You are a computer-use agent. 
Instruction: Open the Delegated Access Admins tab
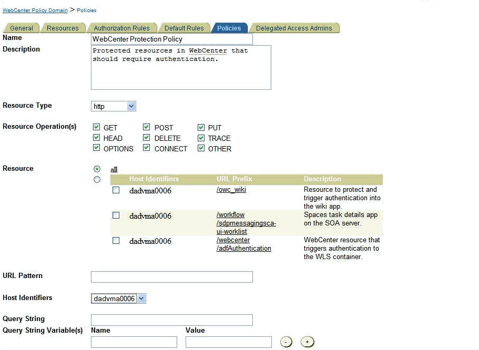[294, 28]
